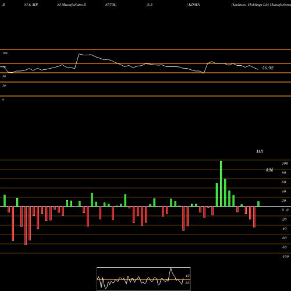Screen dimensions: 291x291
Task: Click the (5,5 parameter text in header
Action: [150, 5]
